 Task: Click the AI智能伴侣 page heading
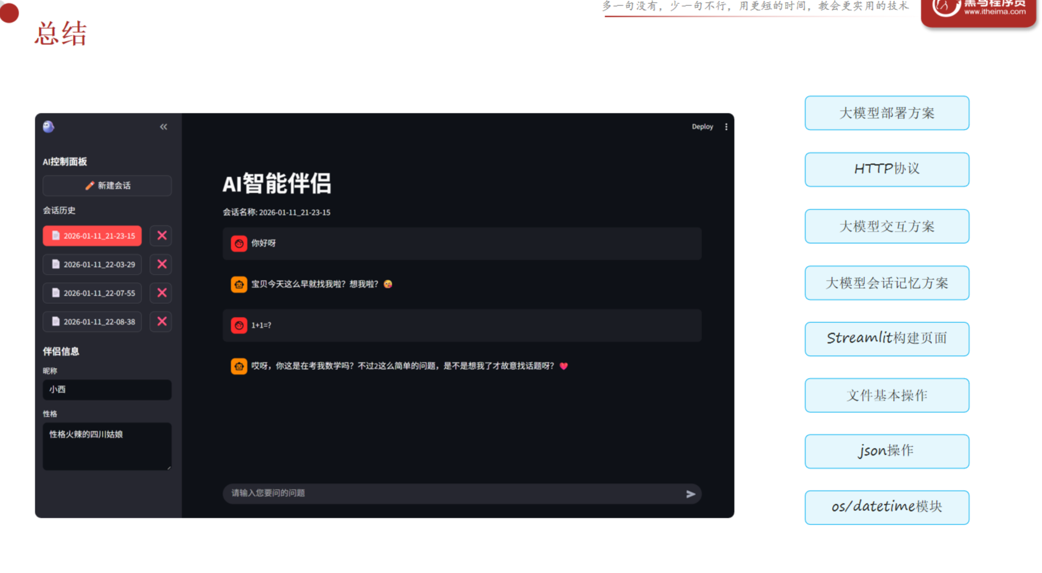coord(277,184)
